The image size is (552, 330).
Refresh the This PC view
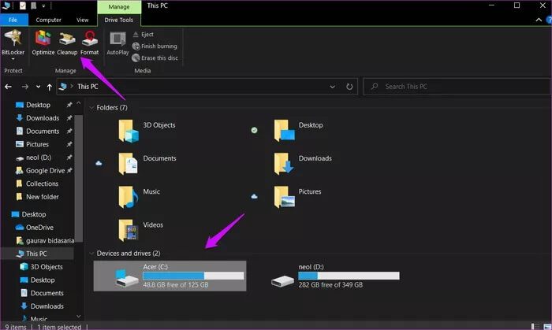pyautogui.click(x=349, y=87)
